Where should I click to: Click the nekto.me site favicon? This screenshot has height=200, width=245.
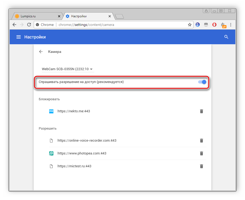pyautogui.click(x=51, y=111)
